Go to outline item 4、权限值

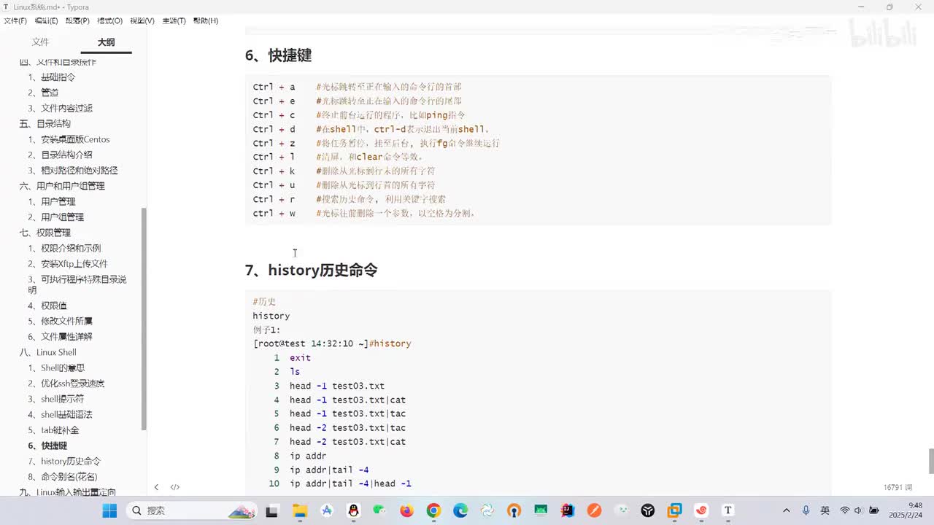click(x=47, y=306)
